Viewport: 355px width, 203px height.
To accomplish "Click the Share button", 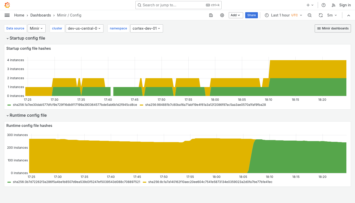I will pos(251,15).
